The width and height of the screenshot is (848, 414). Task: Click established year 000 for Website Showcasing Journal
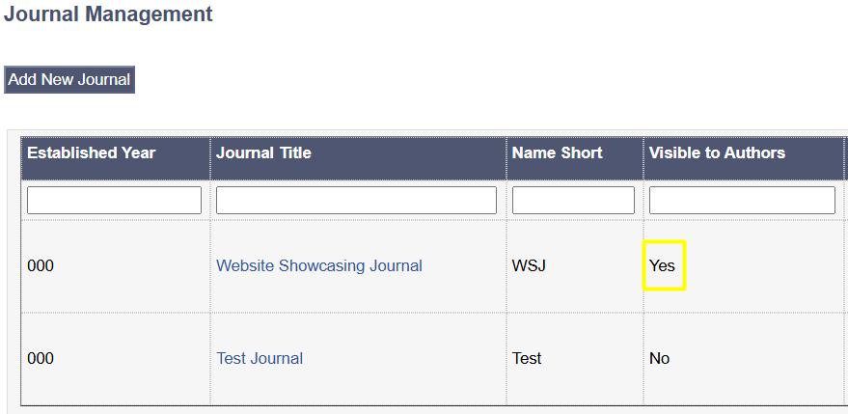pos(41,265)
